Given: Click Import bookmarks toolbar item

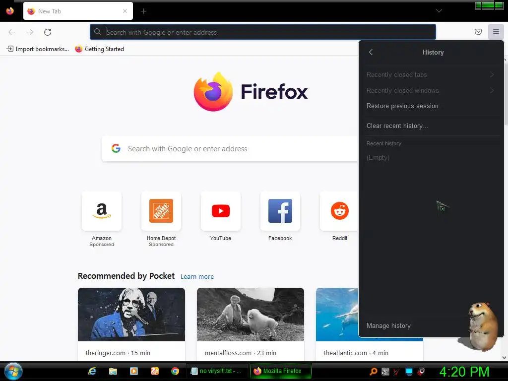Looking at the screenshot, I should (x=38, y=49).
